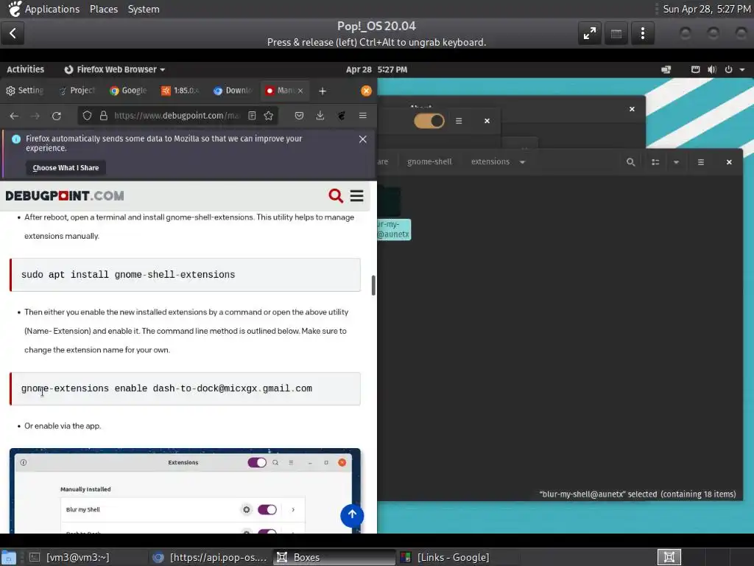This screenshot has width=754, height=566.
Task: Dismiss the Mozilla data notification bar
Action: point(363,139)
